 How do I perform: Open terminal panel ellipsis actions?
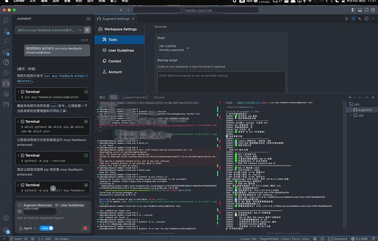click(360, 97)
